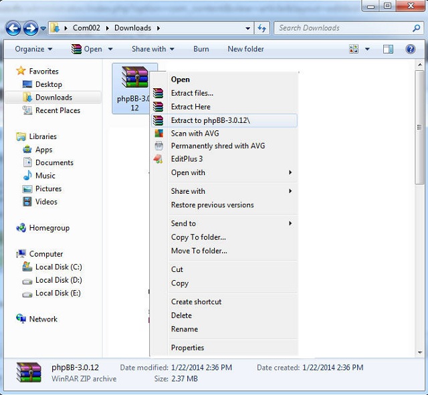Expand the arrow after Downloads in breadcrumb
Image resolution: width=428 pixels, height=395 pixels.
point(158,28)
